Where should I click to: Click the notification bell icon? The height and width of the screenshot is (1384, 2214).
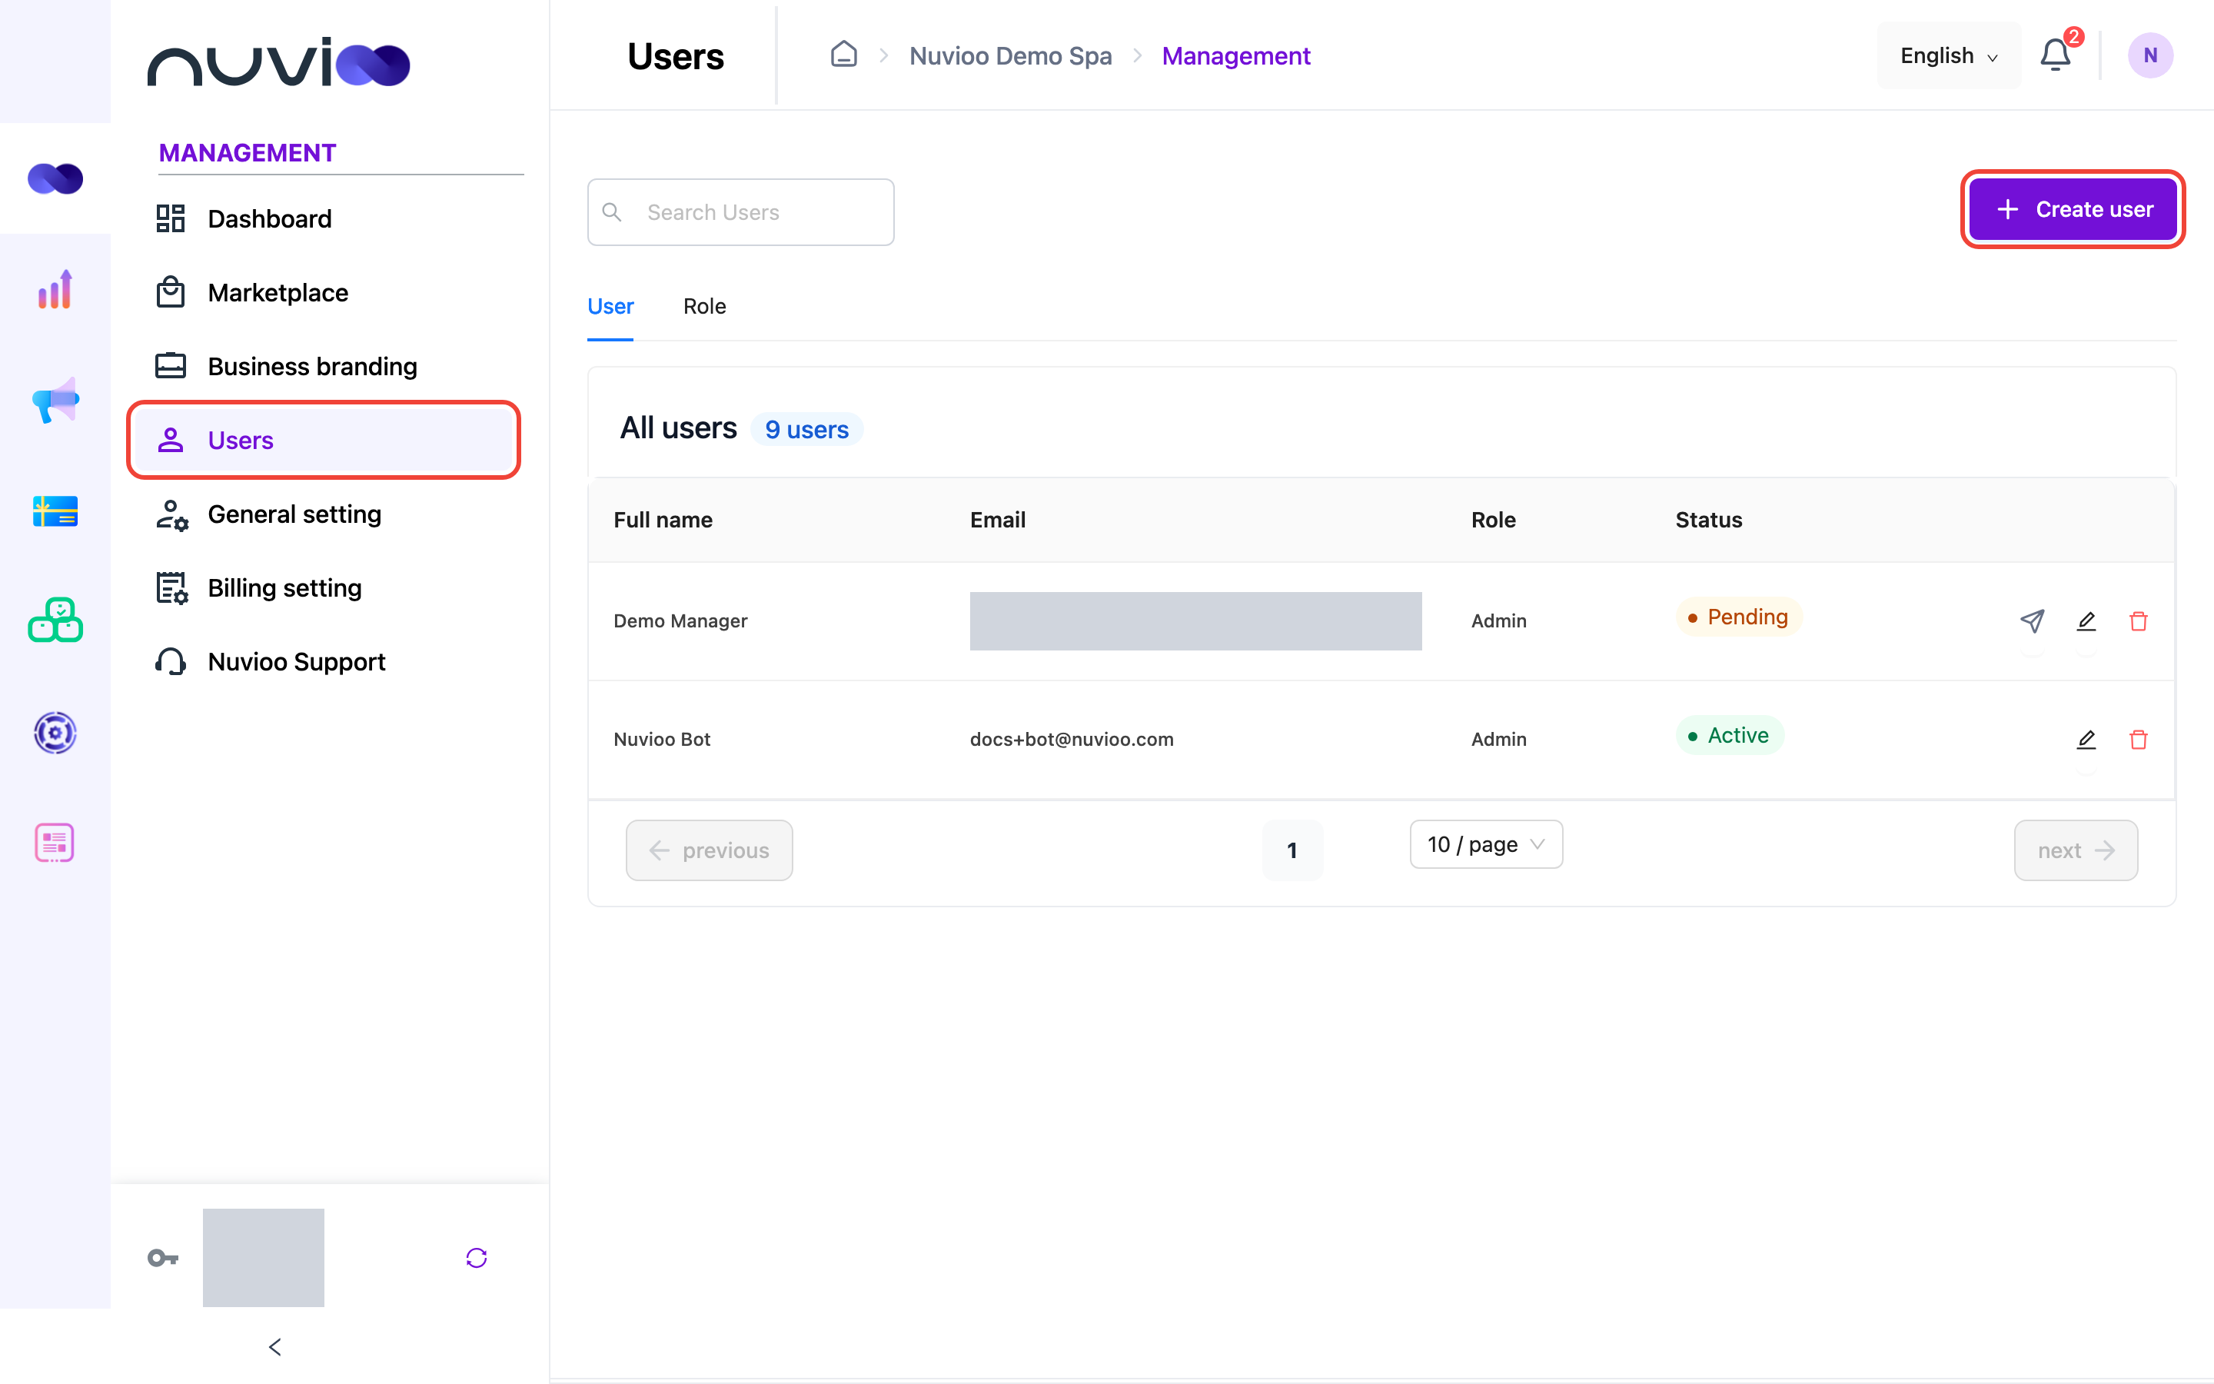coord(2055,55)
